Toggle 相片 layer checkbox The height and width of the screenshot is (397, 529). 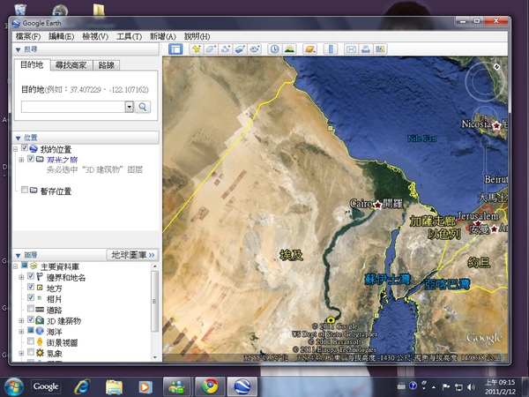[x=31, y=298]
